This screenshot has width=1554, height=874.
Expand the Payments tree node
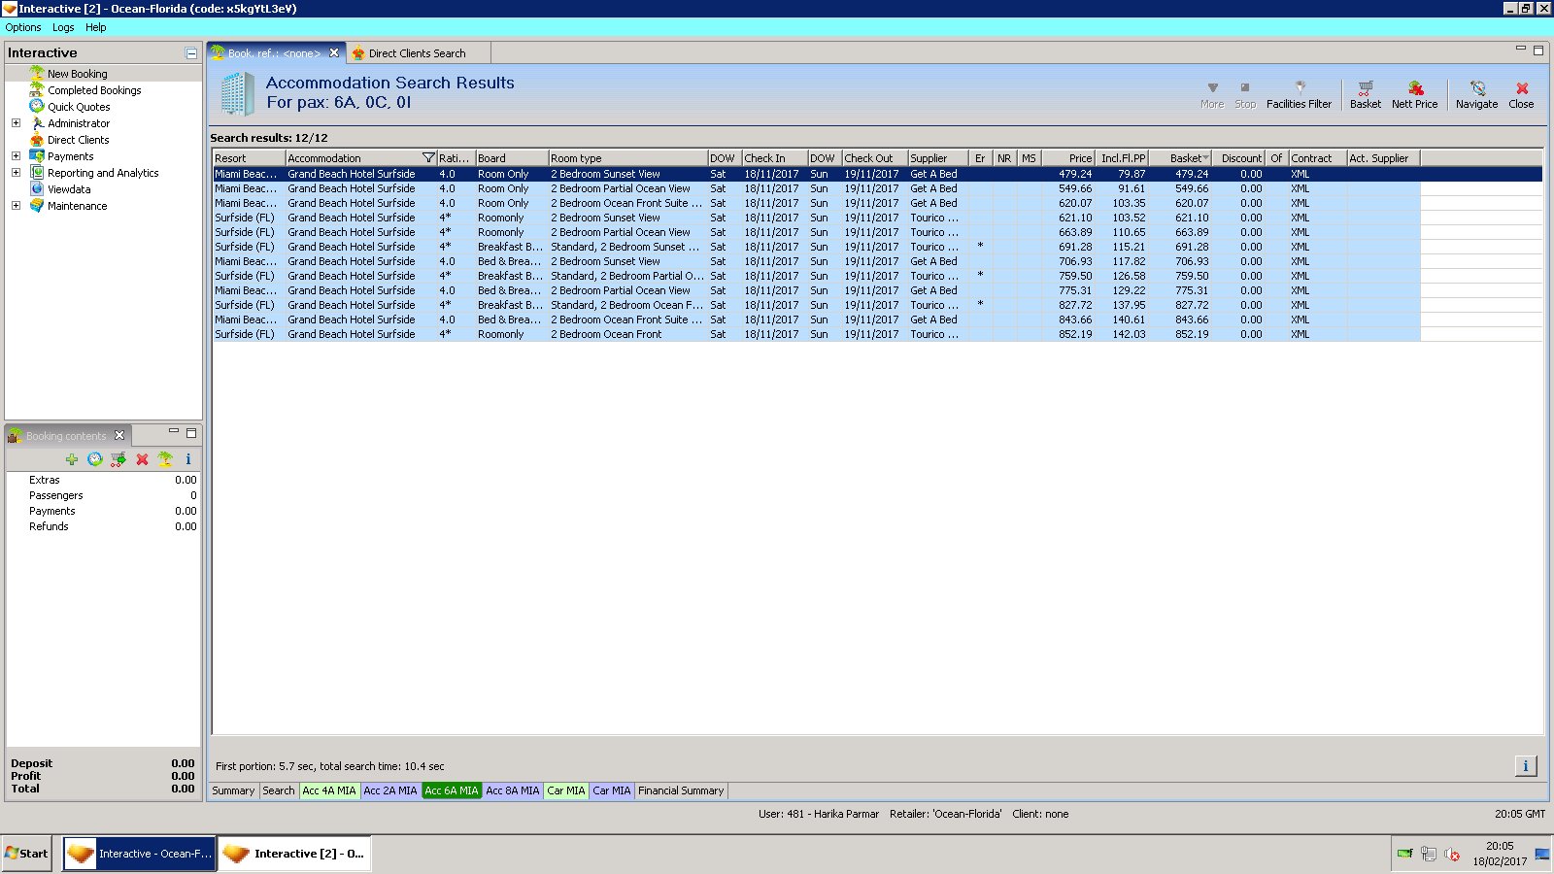click(16, 156)
